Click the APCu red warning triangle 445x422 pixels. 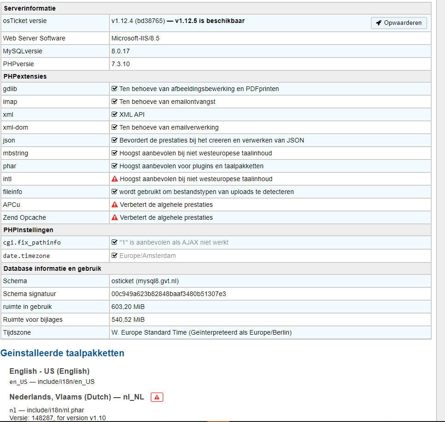[x=114, y=204]
